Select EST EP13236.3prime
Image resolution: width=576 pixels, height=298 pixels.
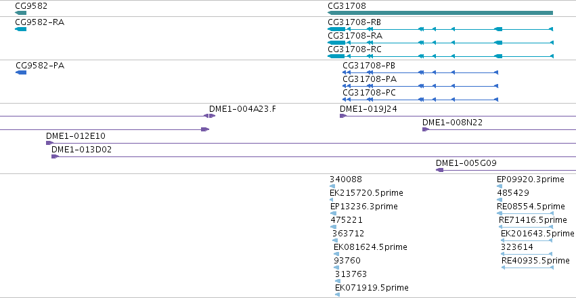363,207
